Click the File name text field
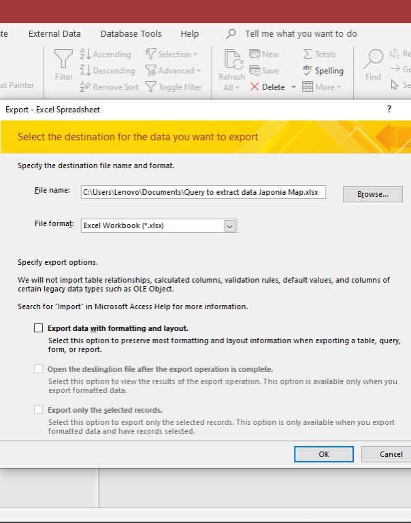This screenshot has height=523, width=411. [x=203, y=192]
